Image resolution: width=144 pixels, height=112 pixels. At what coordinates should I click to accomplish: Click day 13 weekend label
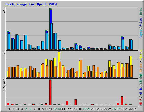[59, 109]
